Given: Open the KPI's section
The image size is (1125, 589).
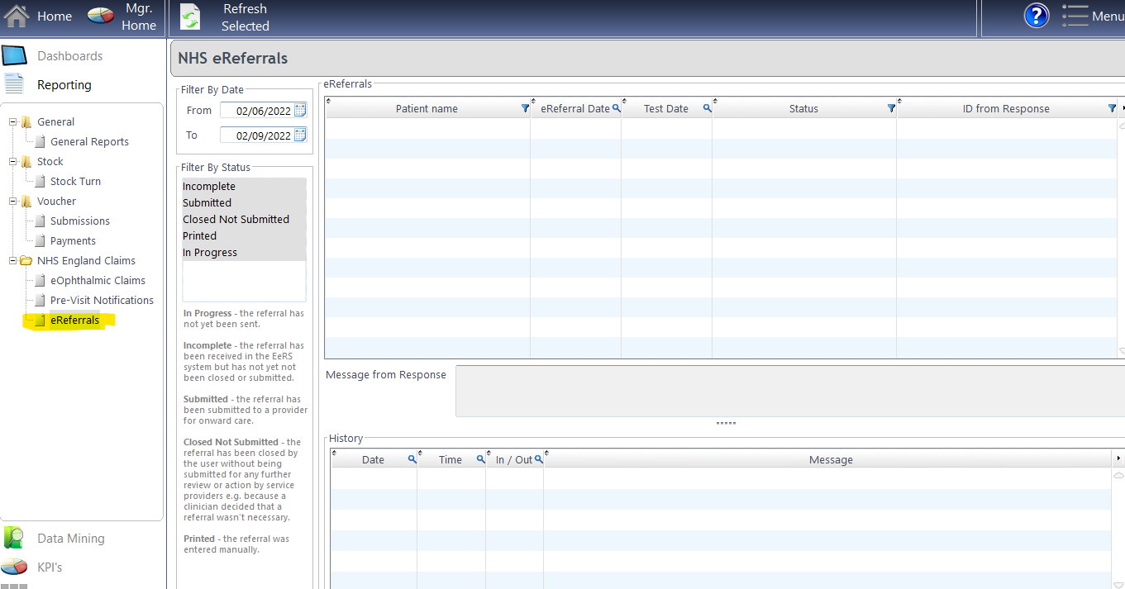Looking at the screenshot, I should [50, 568].
